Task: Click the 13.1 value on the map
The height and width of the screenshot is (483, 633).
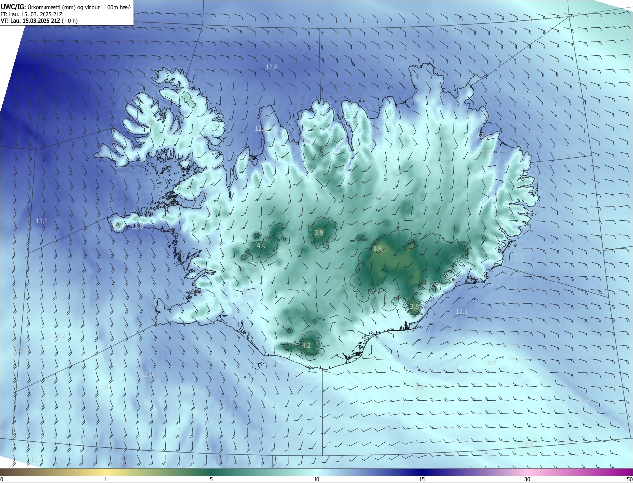Action: click(x=42, y=221)
